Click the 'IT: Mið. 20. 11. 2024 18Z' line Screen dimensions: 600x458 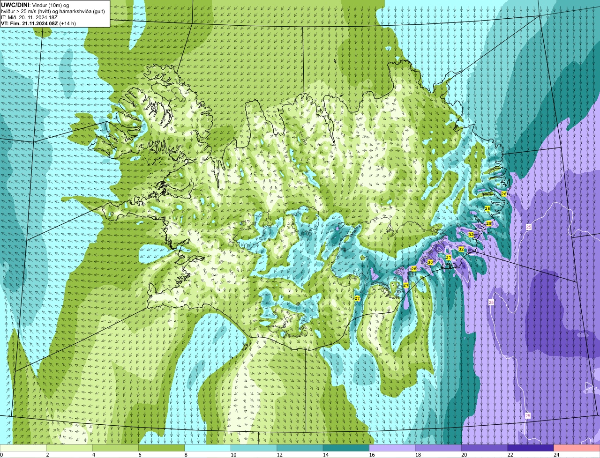click(x=29, y=17)
